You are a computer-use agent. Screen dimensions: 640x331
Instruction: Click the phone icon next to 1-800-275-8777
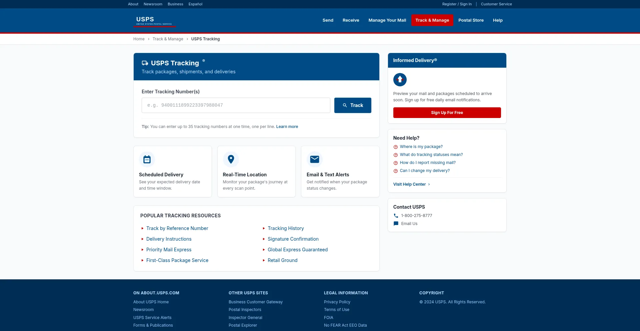396,216
